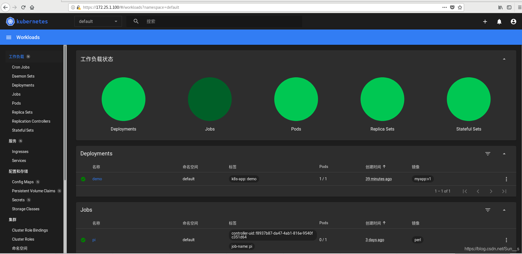The width and height of the screenshot is (522, 254).
Task: Click the perl image chip
Action: 418,240
